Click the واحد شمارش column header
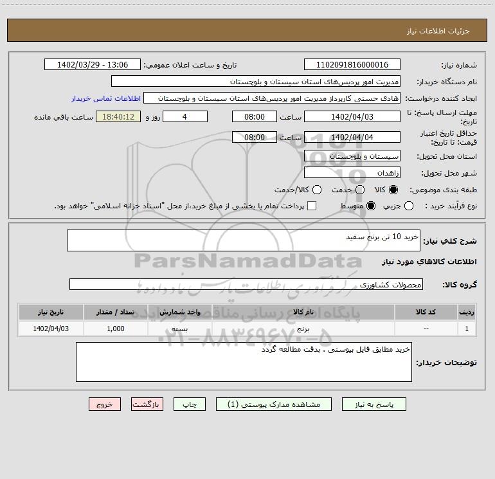 coord(179,312)
